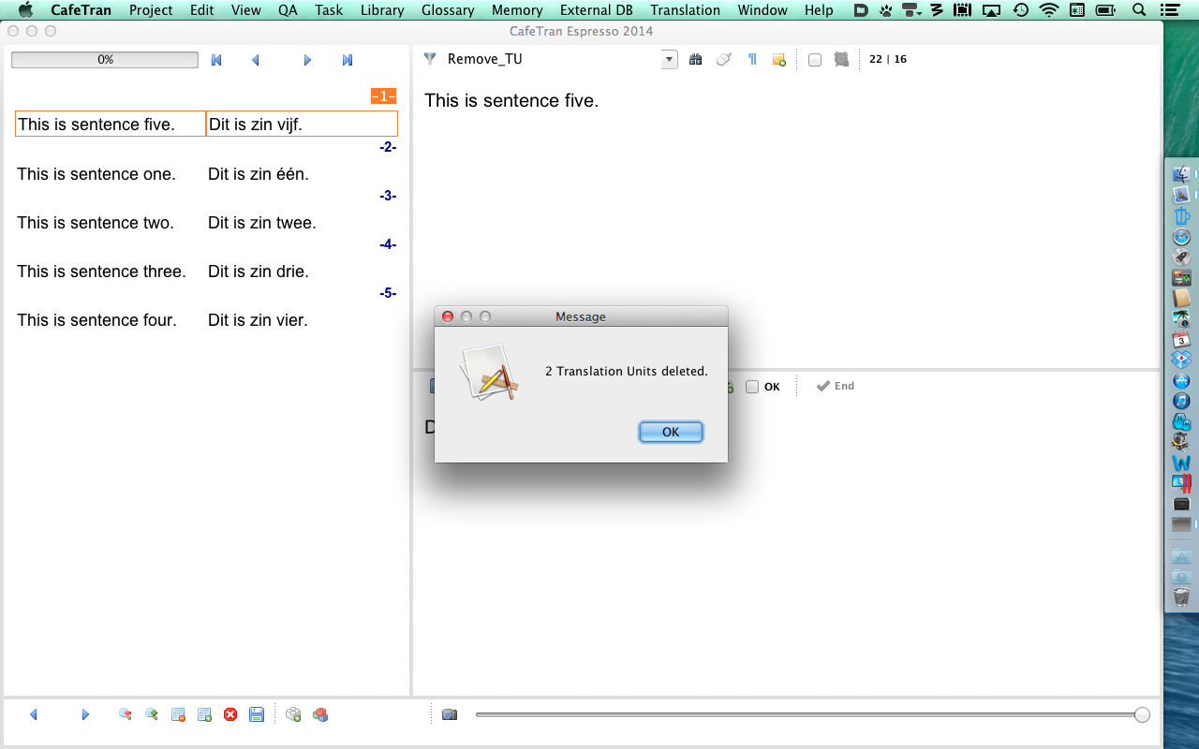
Task: Click the binoculars find icon
Action: pos(695,59)
